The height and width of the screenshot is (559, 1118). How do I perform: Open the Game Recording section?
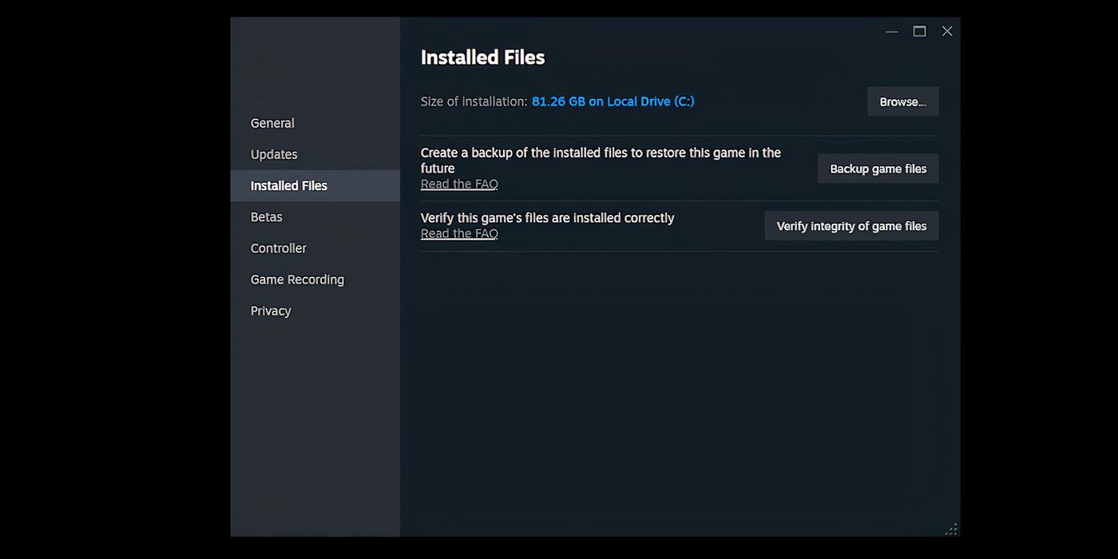tap(297, 279)
